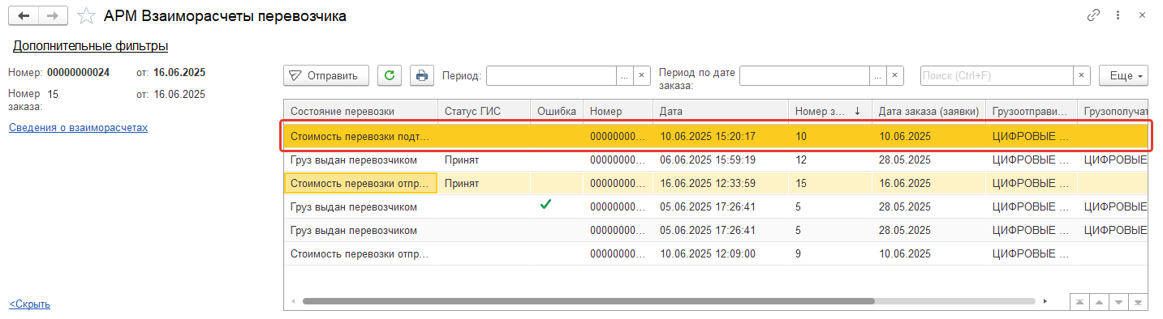Image resolution: width=1163 pixels, height=319 pixels.
Task: Go back with the left arrow button
Action: click(24, 16)
